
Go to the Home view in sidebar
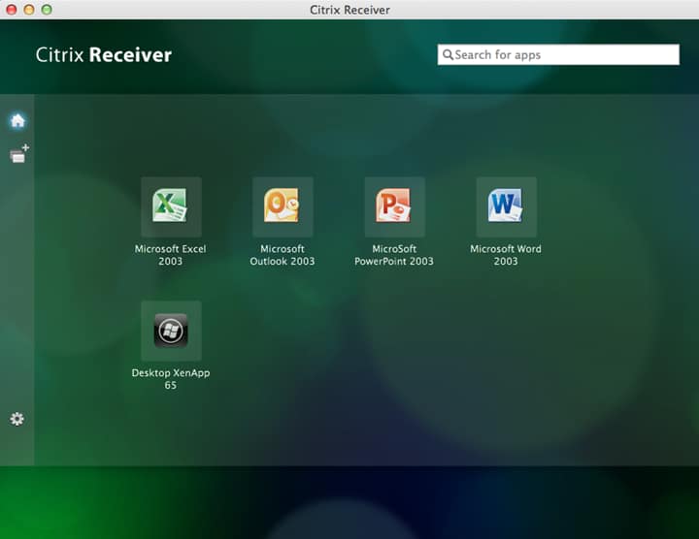pyautogui.click(x=17, y=120)
